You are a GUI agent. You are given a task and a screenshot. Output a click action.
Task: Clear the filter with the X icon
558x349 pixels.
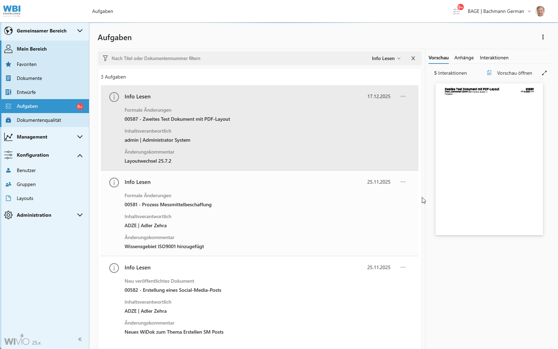tap(413, 58)
